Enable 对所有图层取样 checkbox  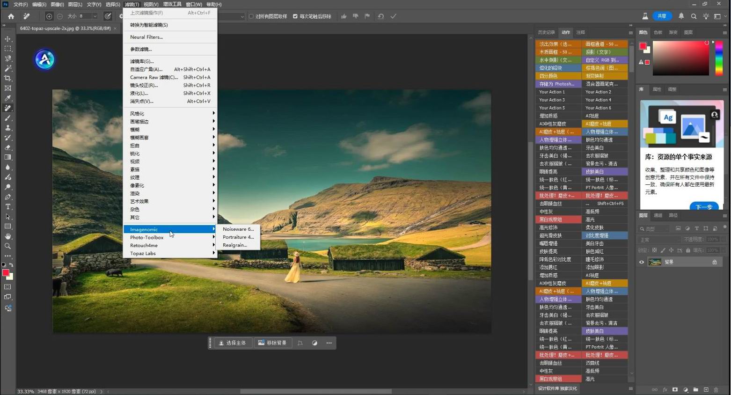[251, 16]
